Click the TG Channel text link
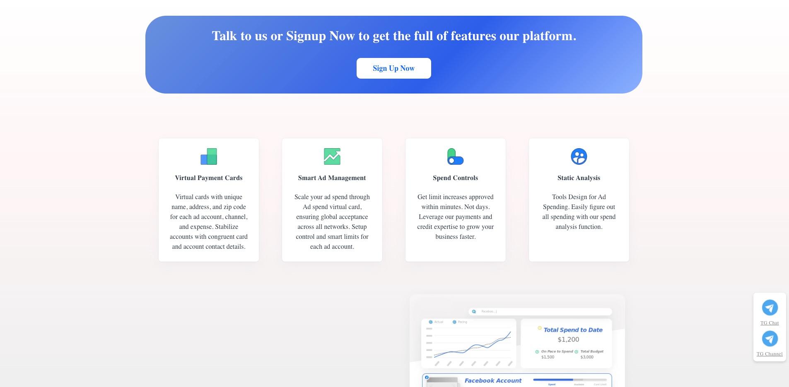789x387 pixels. [x=770, y=354]
